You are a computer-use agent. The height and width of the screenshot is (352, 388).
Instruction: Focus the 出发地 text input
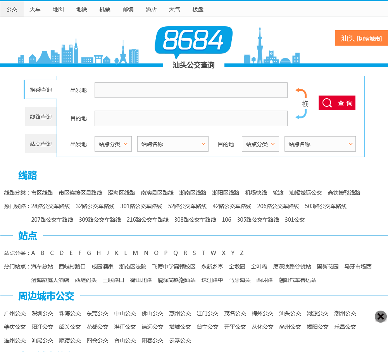(191, 90)
